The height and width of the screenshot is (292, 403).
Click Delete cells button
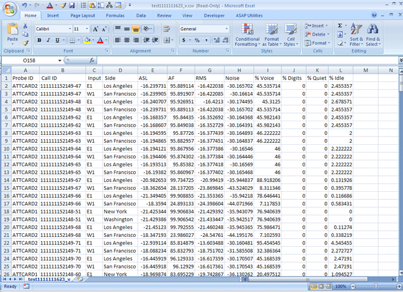317,34
